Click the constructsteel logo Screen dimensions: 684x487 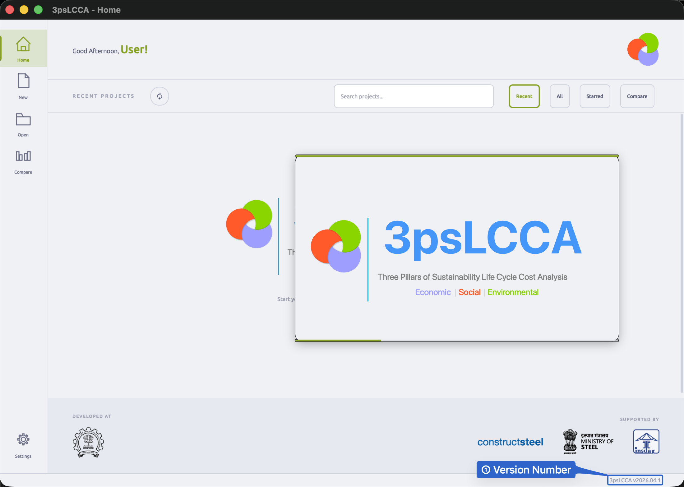point(510,442)
